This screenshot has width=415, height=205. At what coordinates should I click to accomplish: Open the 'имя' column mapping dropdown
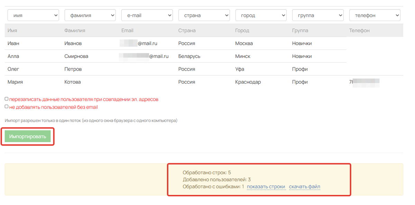(x=33, y=15)
